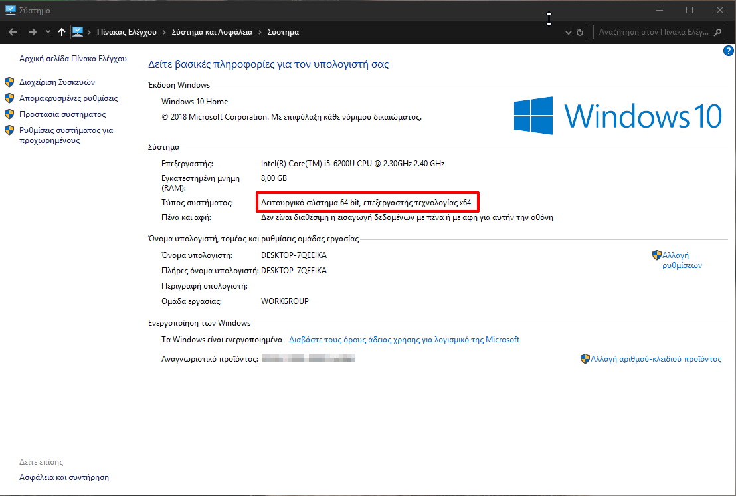The height and width of the screenshot is (496, 736).
Task: Expand chevron after Πίνακας Ελέγχου breadcrumb
Action: pyautogui.click(x=164, y=32)
